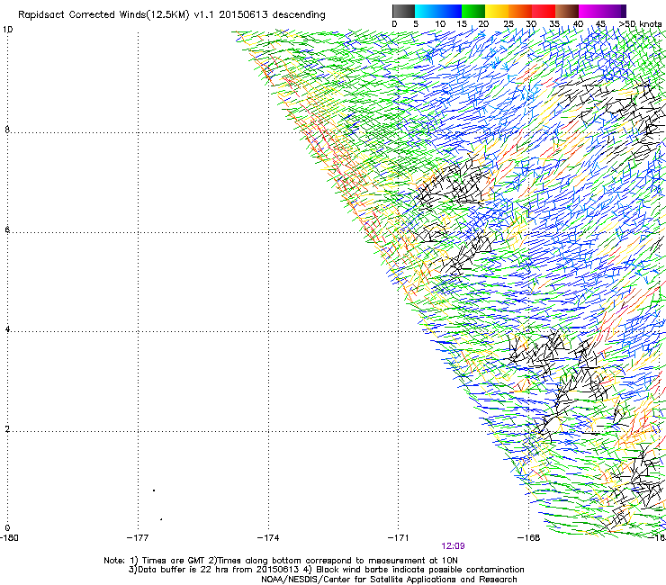Click the legend label '25'
666x585 pixels.
(x=508, y=24)
